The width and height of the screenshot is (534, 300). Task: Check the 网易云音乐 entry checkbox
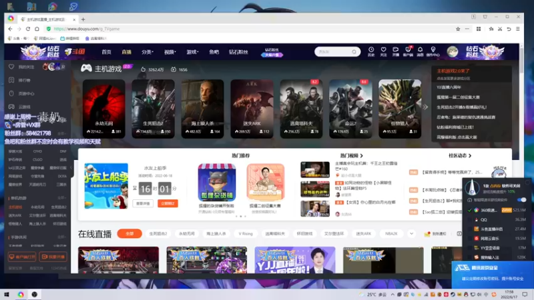[x=470, y=239]
